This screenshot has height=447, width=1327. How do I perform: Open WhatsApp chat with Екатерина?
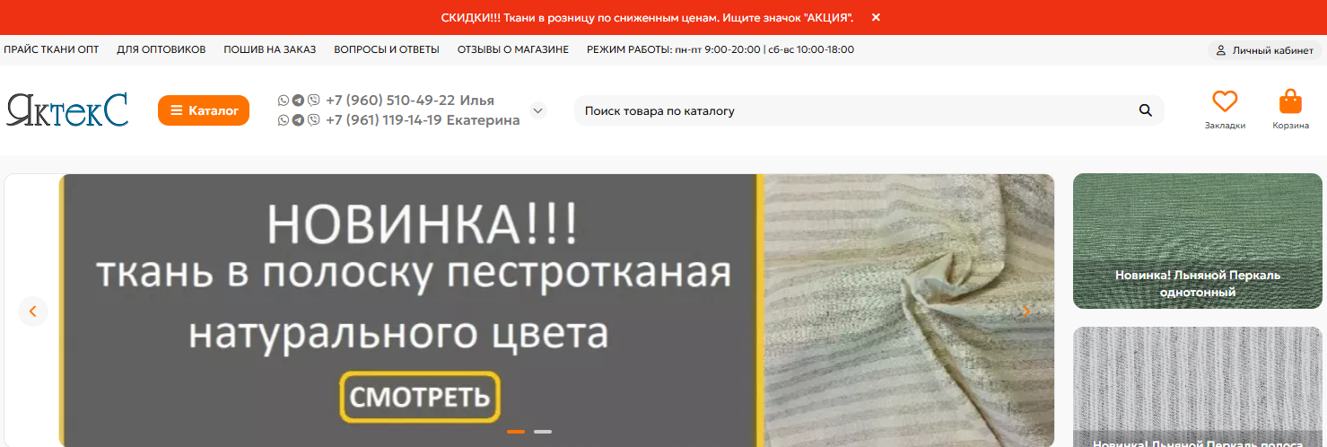(284, 119)
